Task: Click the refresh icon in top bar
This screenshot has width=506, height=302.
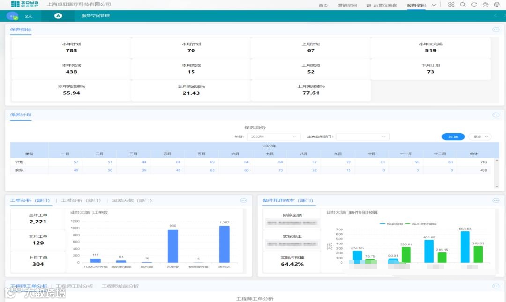Action: (x=474, y=5)
